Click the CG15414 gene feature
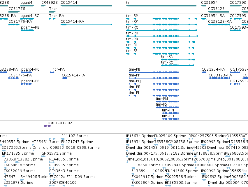 click(x=86, y=6)
